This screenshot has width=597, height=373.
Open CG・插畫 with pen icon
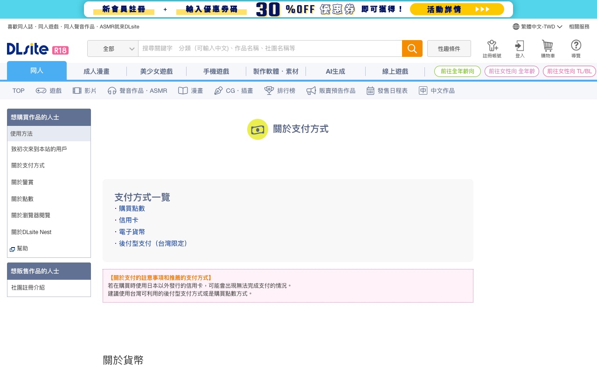(x=233, y=90)
